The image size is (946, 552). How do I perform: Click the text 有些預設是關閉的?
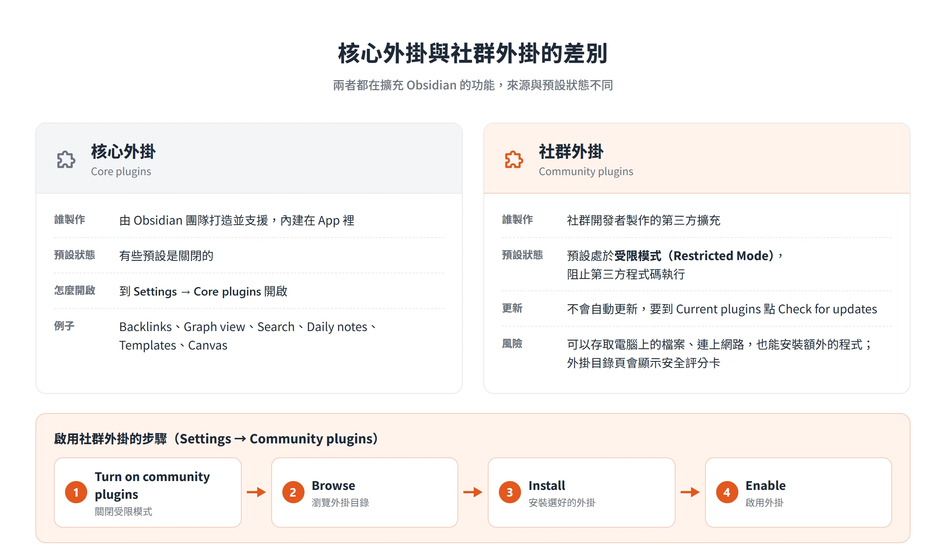point(166,256)
